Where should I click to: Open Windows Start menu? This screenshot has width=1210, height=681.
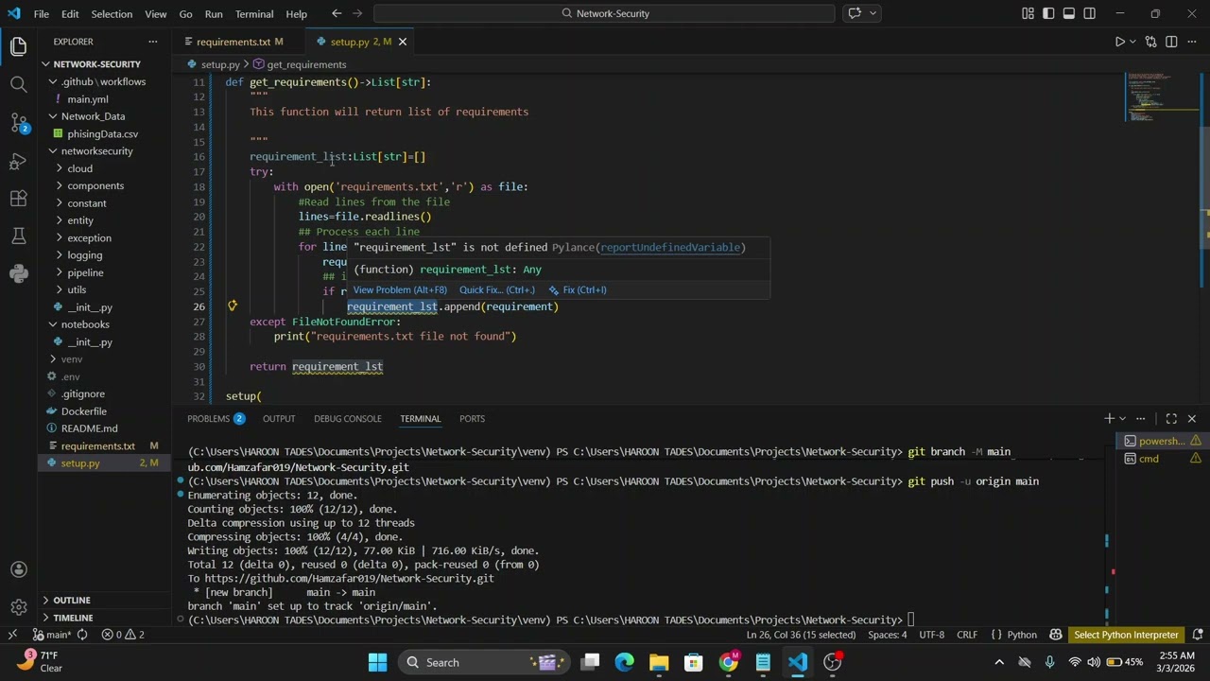pyautogui.click(x=377, y=662)
